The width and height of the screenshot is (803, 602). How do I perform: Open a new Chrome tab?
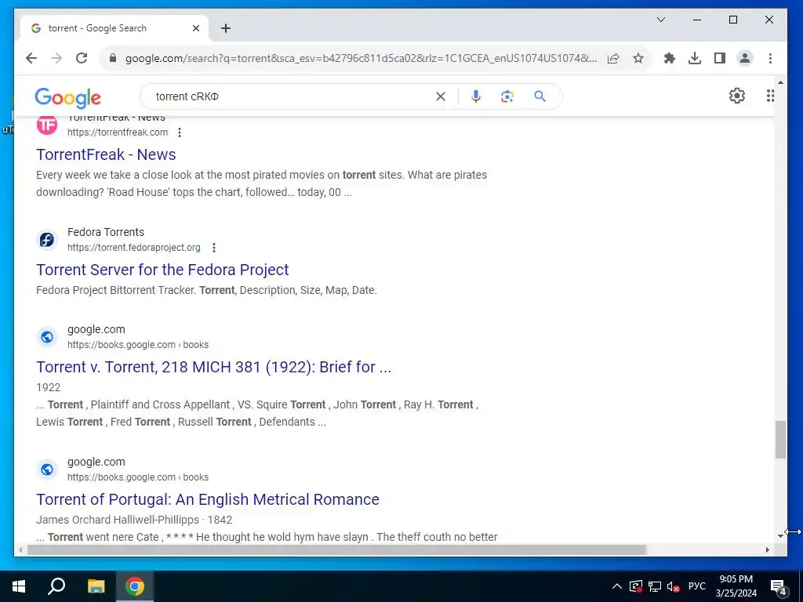coord(226,29)
